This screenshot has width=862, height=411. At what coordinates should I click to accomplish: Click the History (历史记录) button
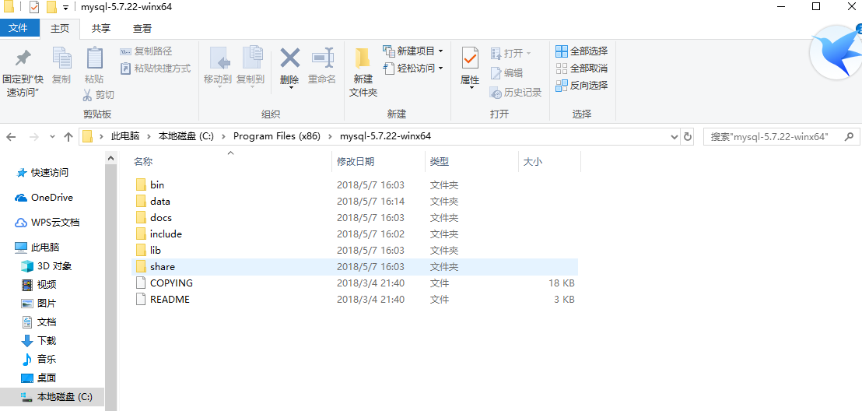point(515,93)
